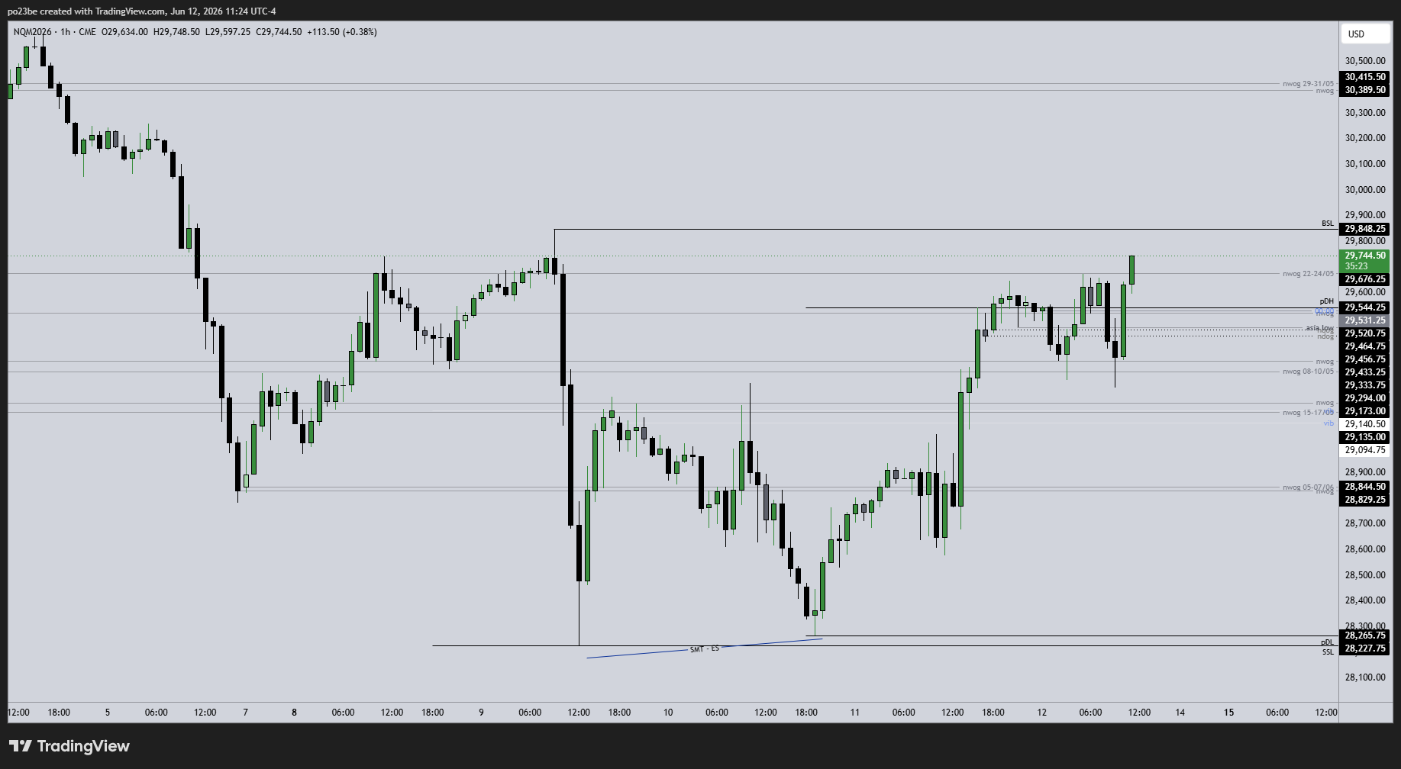
Task: Click the high value H29,748.50
Action: [176, 32]
